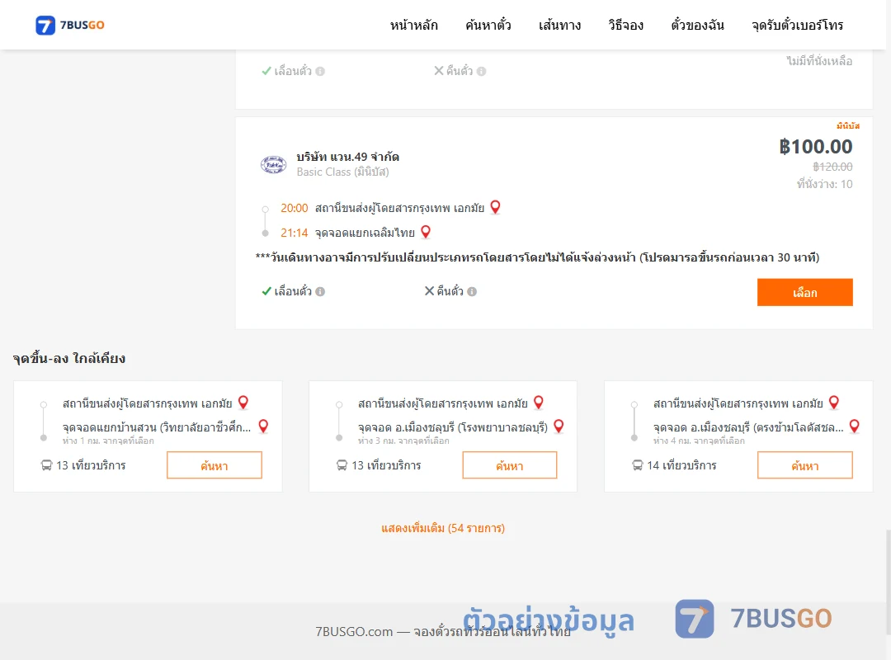Open วิธีจอง navigation item
891x660 pixels.
click(x=625, y=25)
